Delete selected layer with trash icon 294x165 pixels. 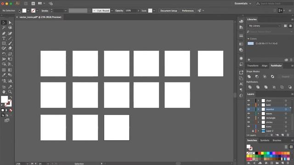[x=288, y=135]
